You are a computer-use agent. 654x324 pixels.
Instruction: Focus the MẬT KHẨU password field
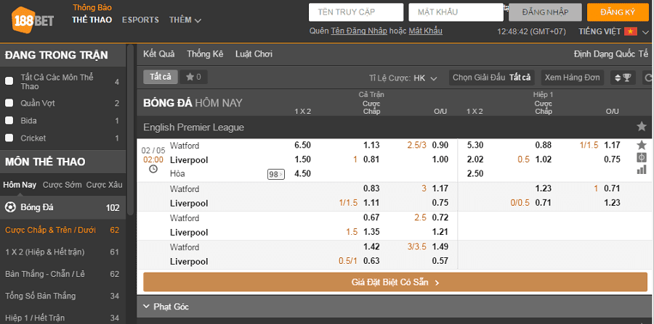456,12
